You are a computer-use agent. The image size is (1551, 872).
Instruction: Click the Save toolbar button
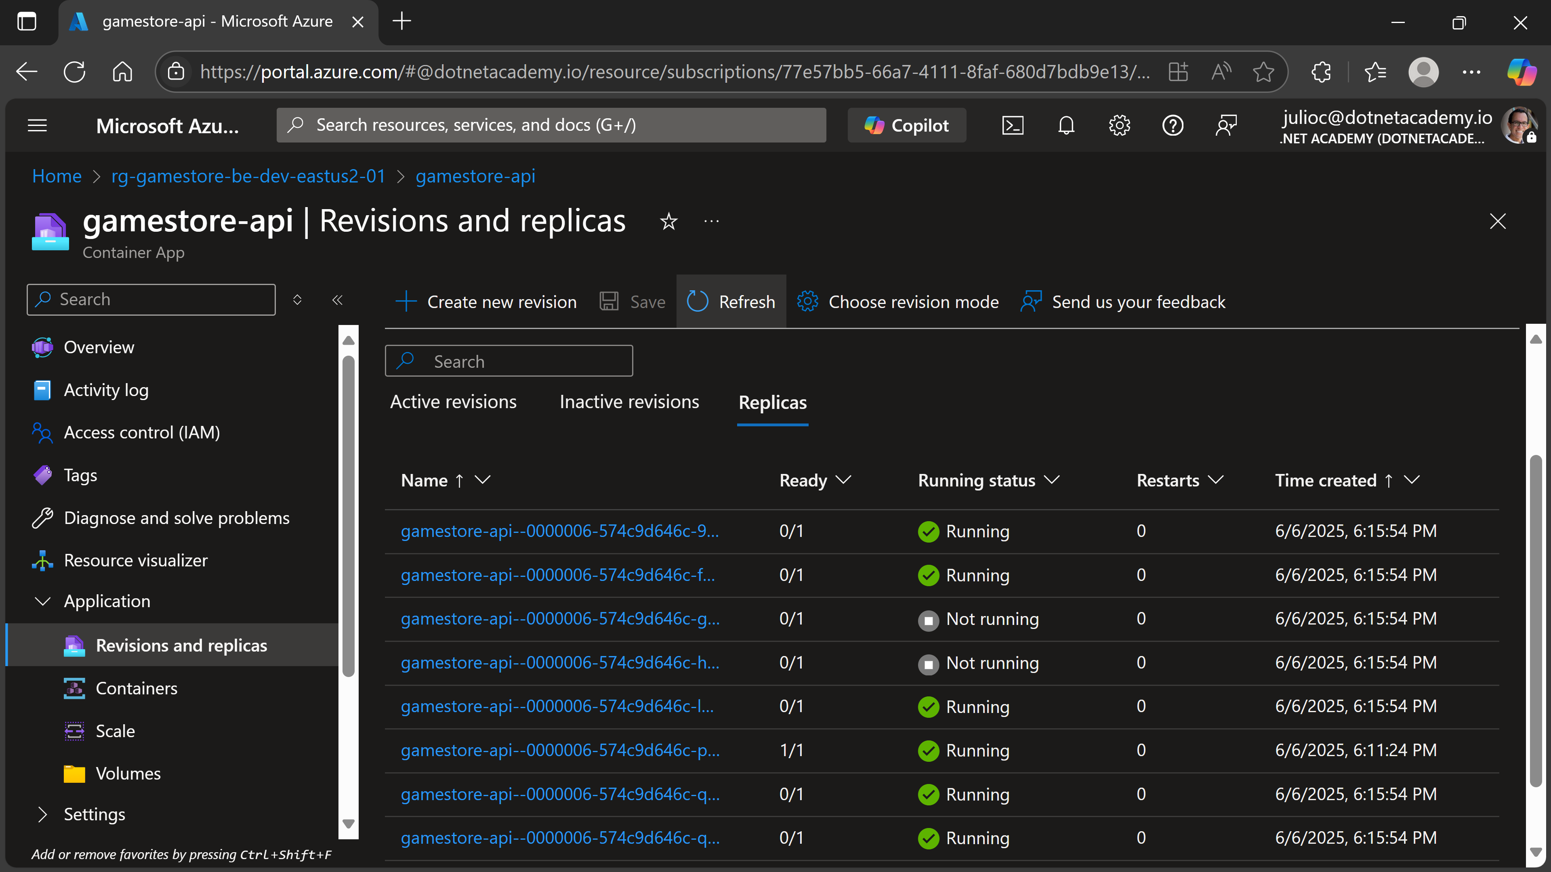click(x=633, y=302)
